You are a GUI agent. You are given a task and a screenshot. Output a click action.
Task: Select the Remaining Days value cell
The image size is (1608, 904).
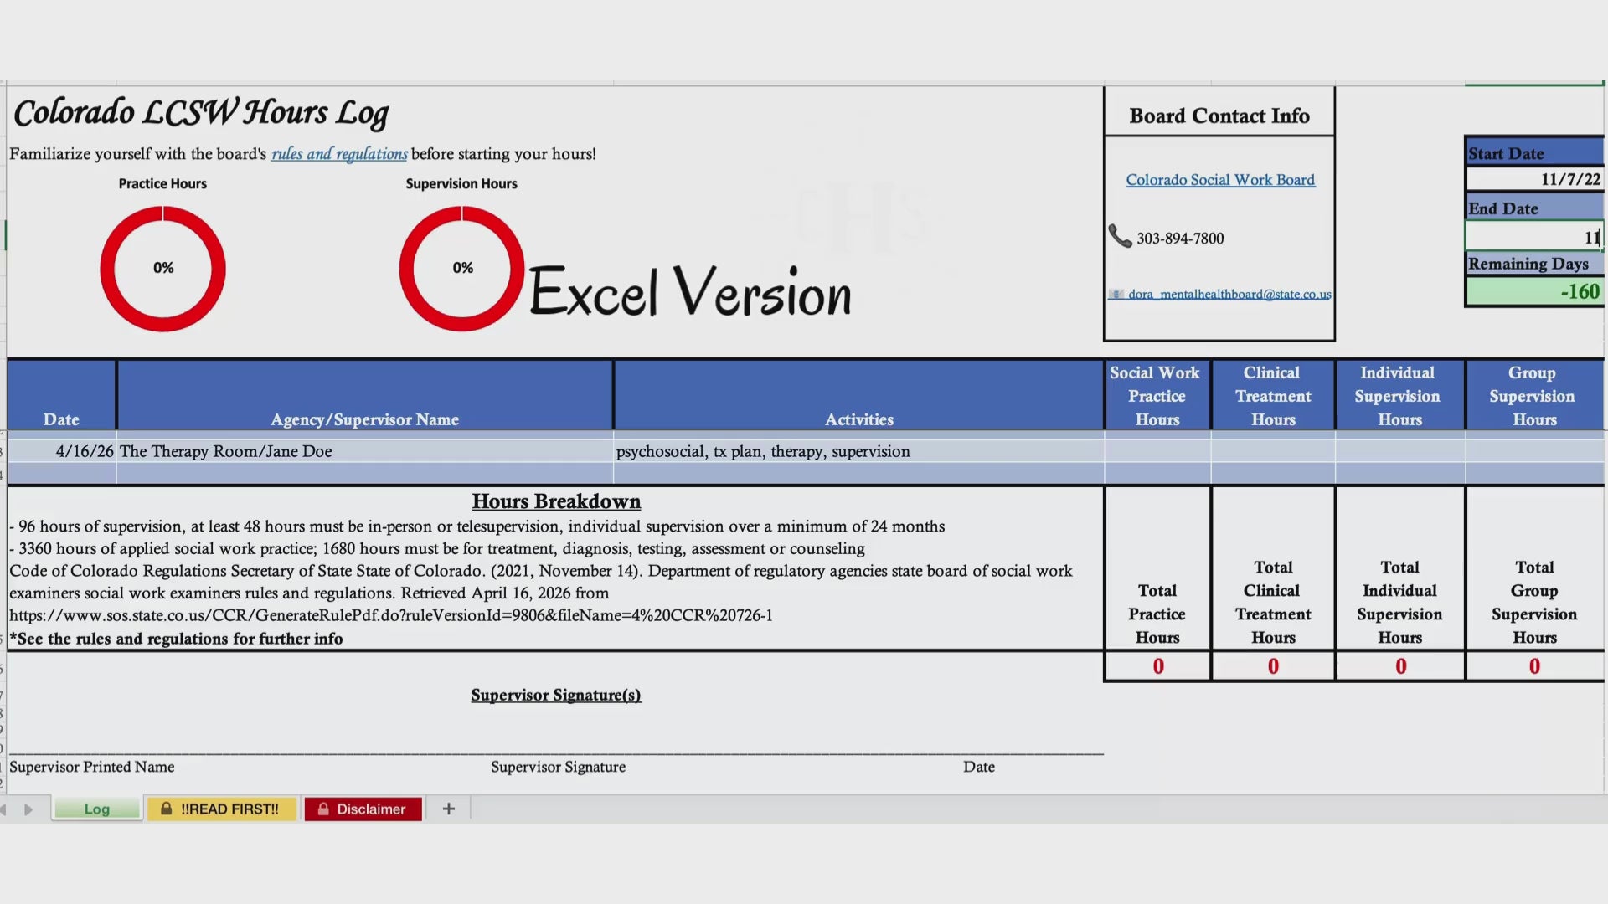point(1533,292)
